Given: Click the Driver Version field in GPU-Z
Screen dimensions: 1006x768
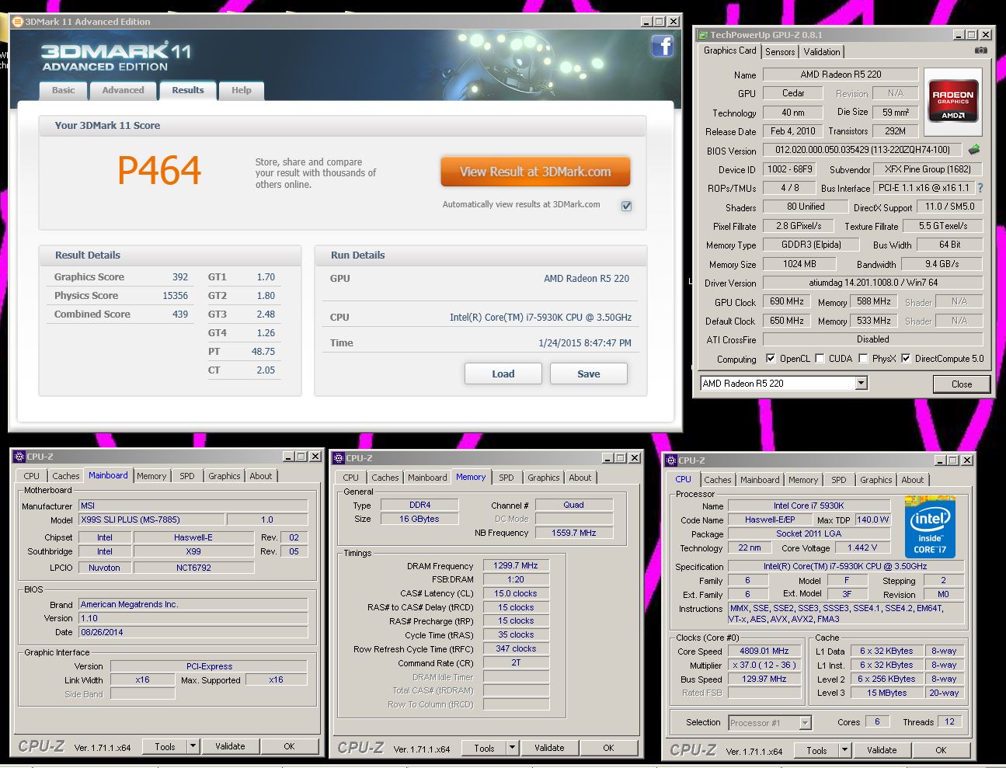Looking at the screenshot, I should pos(872,283).
